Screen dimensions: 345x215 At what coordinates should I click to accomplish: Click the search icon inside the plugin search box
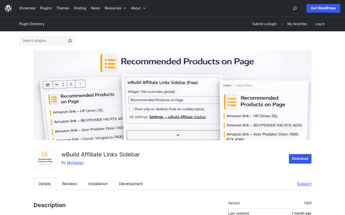point(70,41)
